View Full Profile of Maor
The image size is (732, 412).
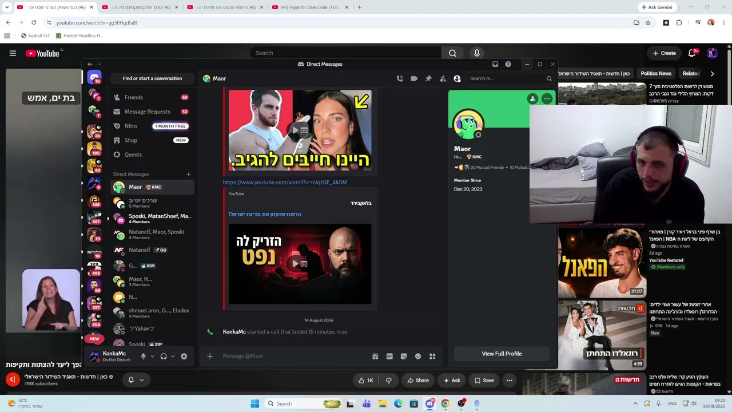[x=502, y=354]
